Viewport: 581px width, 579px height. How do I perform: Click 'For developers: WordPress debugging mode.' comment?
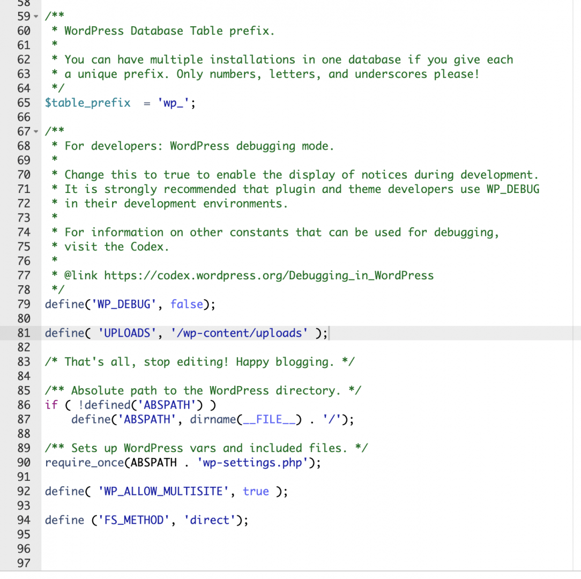tap(199, 146)
